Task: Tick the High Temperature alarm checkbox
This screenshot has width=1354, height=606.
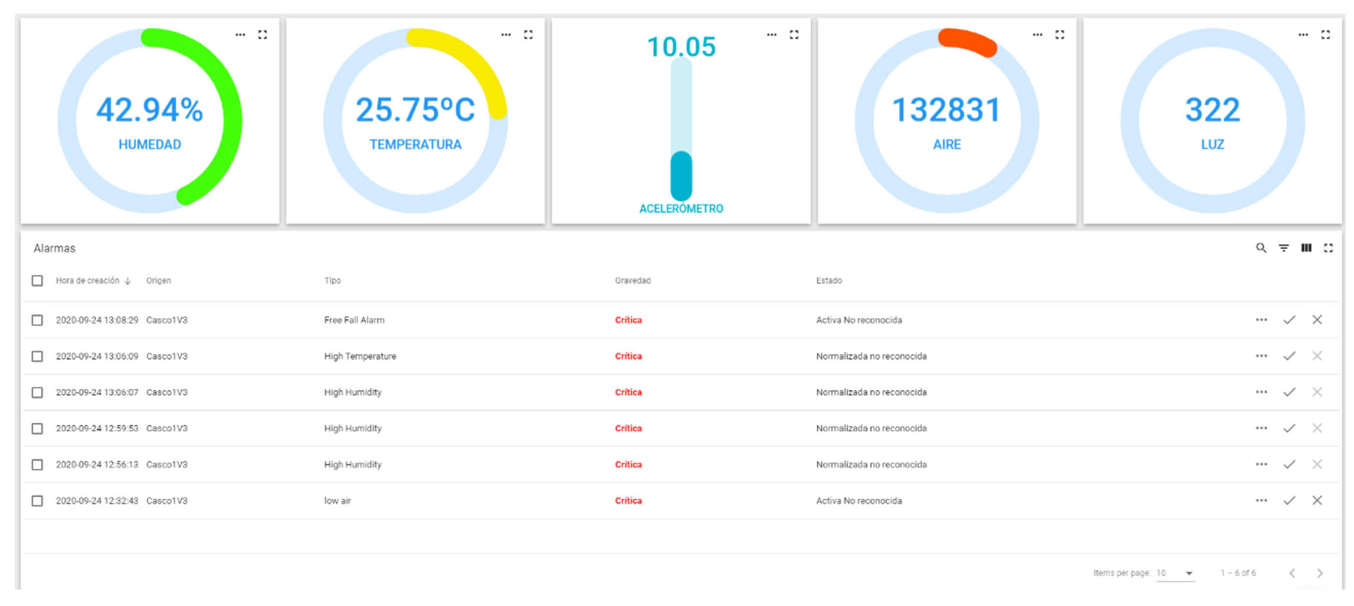Action: (37, 357)
